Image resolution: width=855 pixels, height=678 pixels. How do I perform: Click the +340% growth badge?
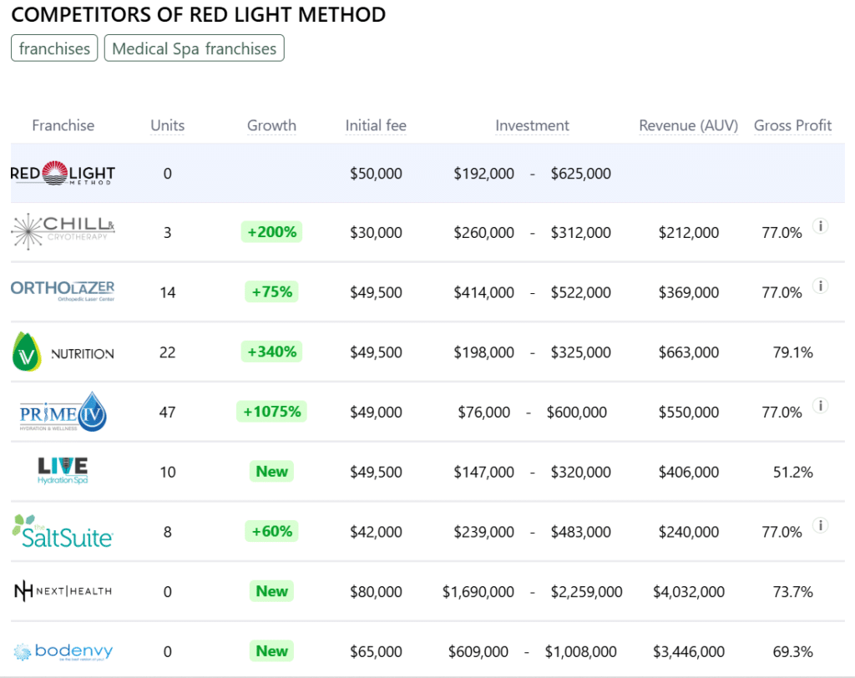click(x=271, y=352)
